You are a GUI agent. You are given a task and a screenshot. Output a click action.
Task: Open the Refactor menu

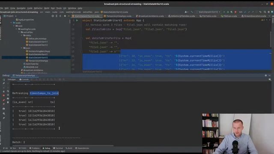pyautogui.click(x=38, y=8)
